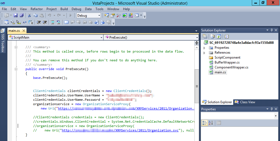This screenshot has height=141, width=280.
Task: Click the Save All icon
Action: click(x=22, y=16)
